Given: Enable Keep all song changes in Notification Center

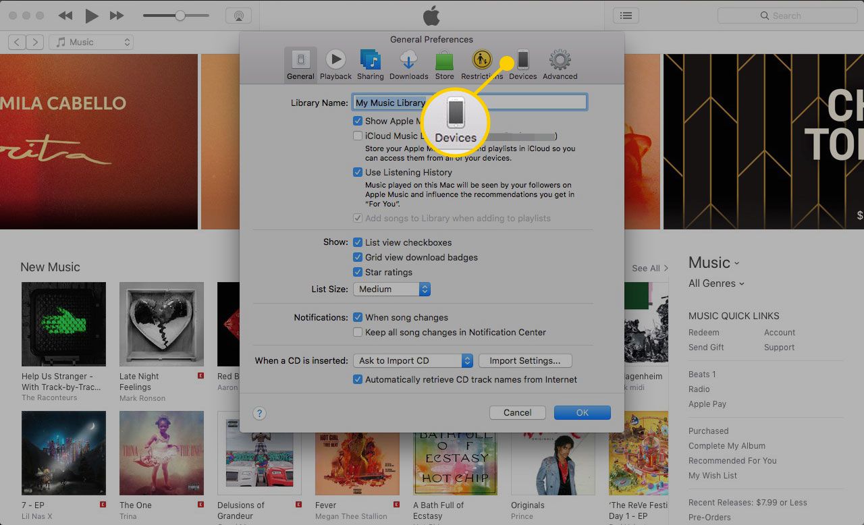Looking at the screenshot, I should click(358, 332).
